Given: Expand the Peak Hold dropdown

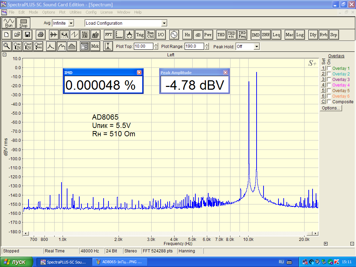Looking at the screenshot, I should pos(257,47).
